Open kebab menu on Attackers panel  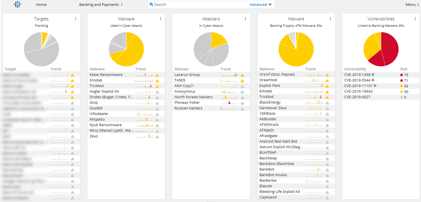(x=245, y=19)
